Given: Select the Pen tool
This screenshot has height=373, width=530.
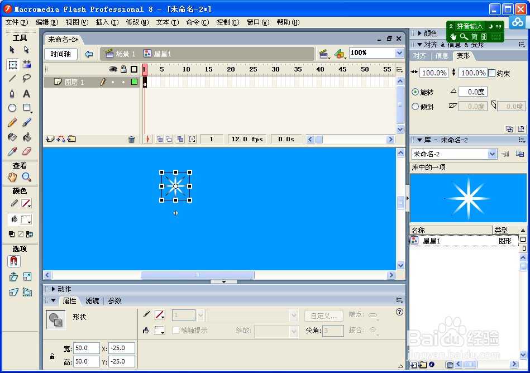Looking at the screenshot, I should coord(12,93).
